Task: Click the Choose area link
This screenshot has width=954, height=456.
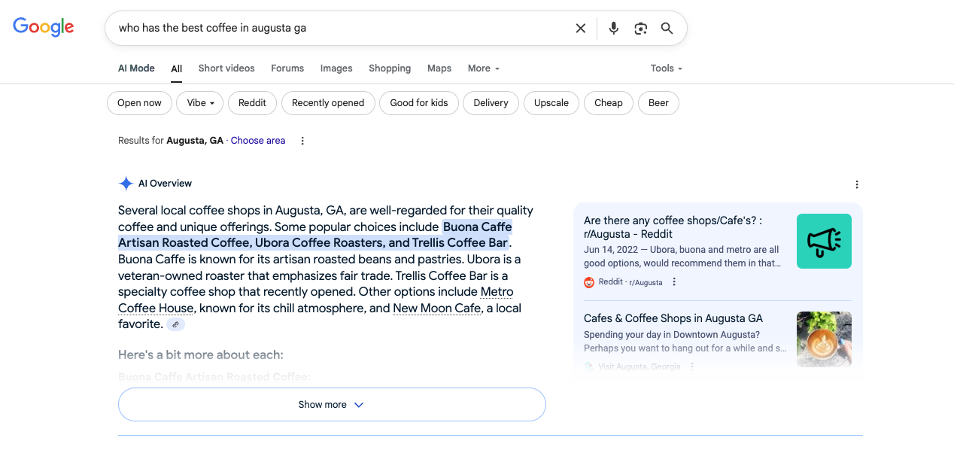Action: tap(258, 141)
